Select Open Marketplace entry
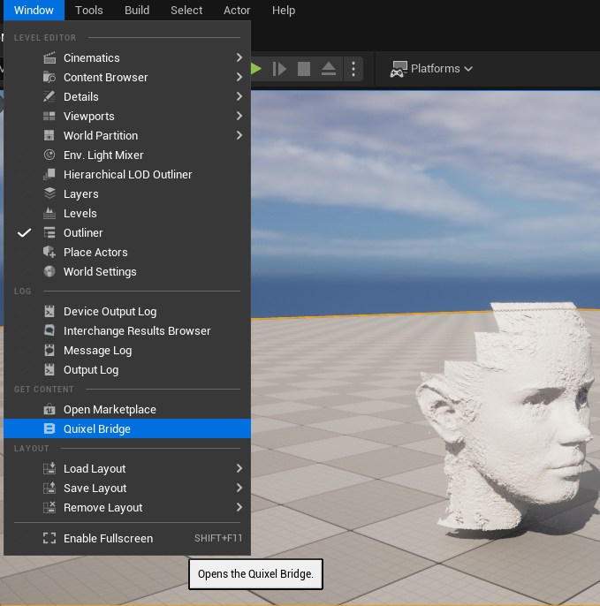The height and width of the screenshot is (606, 600). [110, 410]
